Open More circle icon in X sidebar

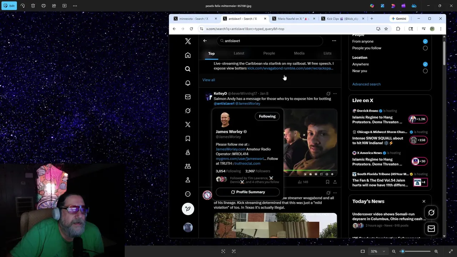pos(188,194)
